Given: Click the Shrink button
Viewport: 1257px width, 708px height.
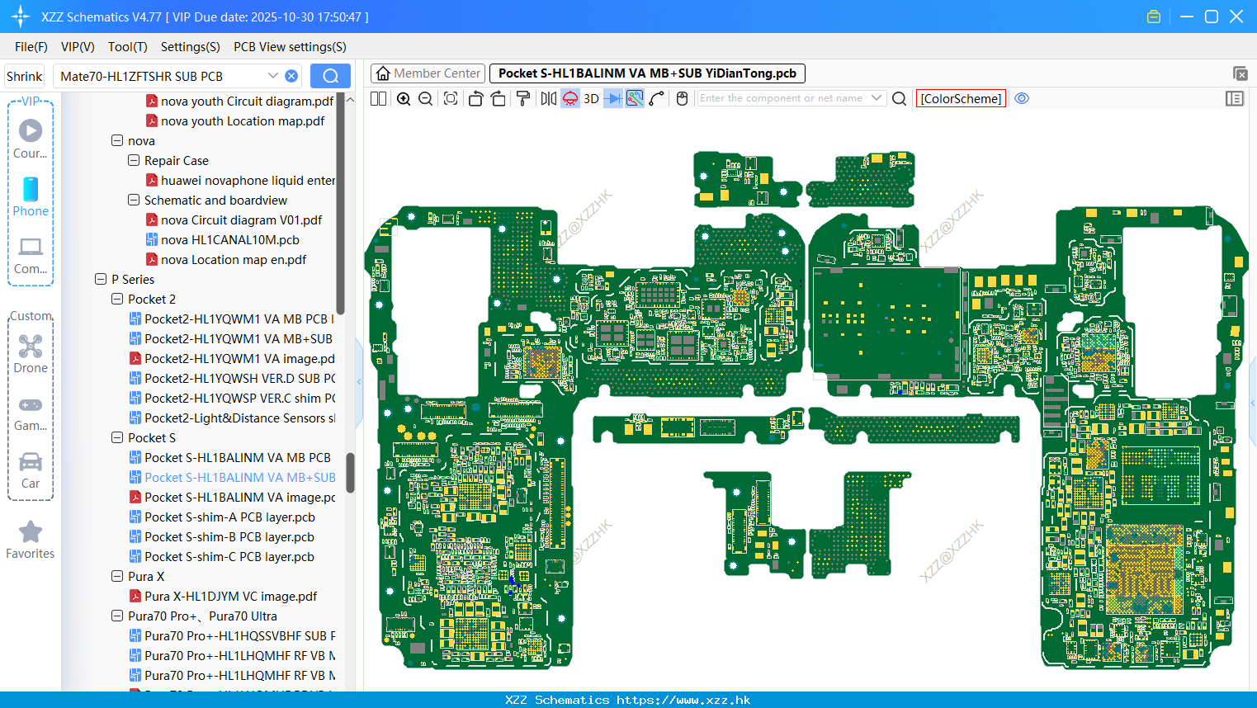Looking at the screenshot, I should [24, 76].
